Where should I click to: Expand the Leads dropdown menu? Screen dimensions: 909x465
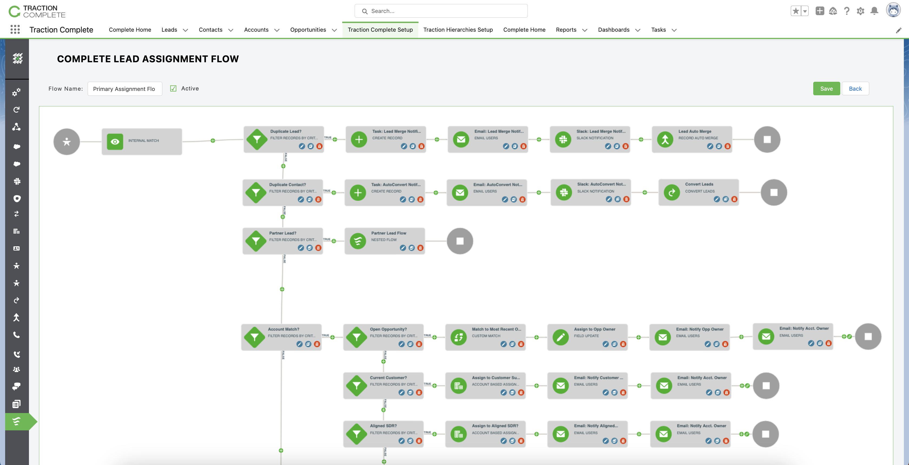pyautogui.click(x=185, y=30)
